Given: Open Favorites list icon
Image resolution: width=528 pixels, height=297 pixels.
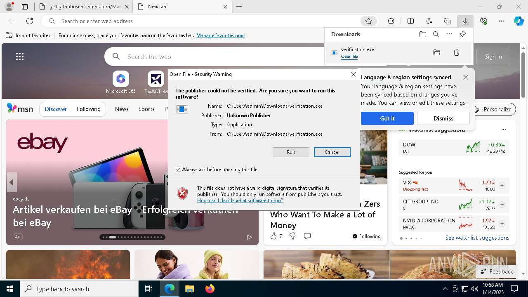Looking at the screenshot, I should (x=429, y=21).
